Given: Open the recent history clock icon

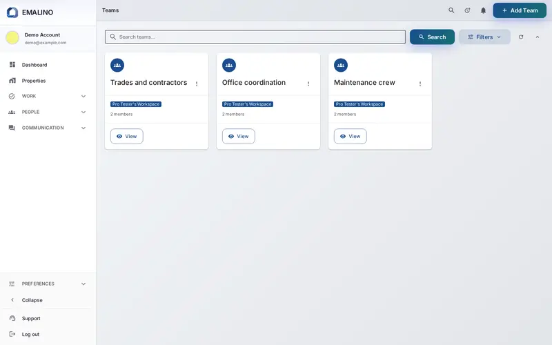Looking at the screenshot, I should [x=467, y=10].
